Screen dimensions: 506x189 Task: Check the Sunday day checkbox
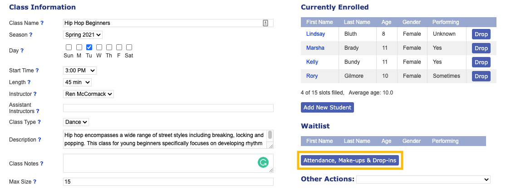point(69,47)
